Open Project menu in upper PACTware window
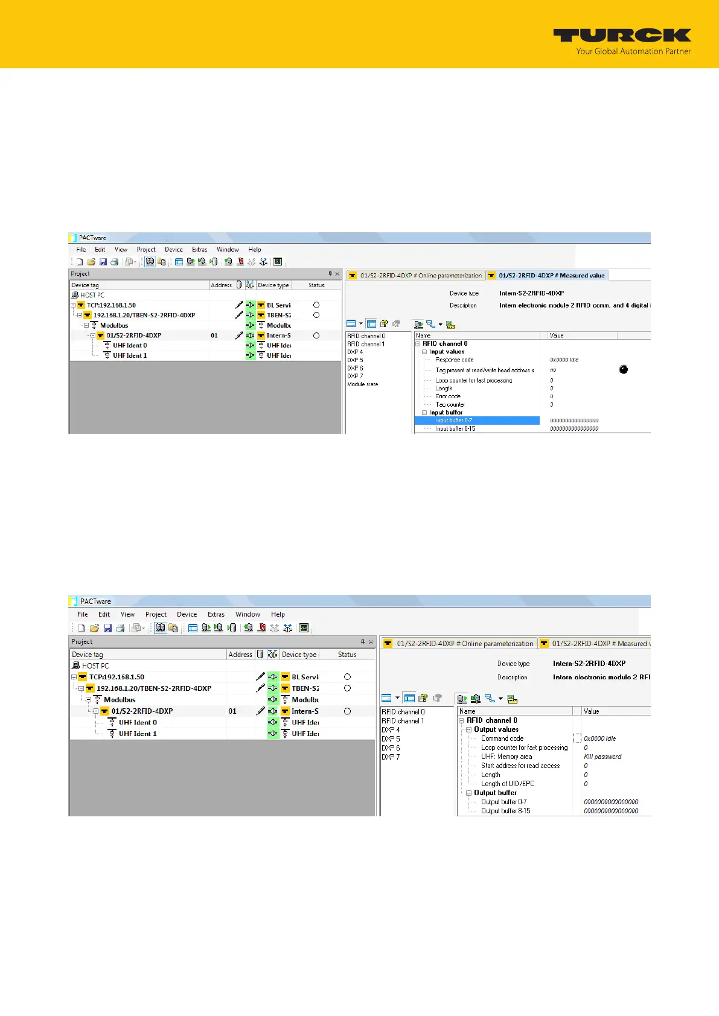 pos(146,249)
